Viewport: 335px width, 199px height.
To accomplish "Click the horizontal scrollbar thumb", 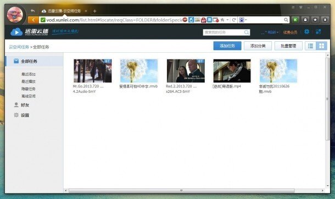I will [x=182, y=190].
